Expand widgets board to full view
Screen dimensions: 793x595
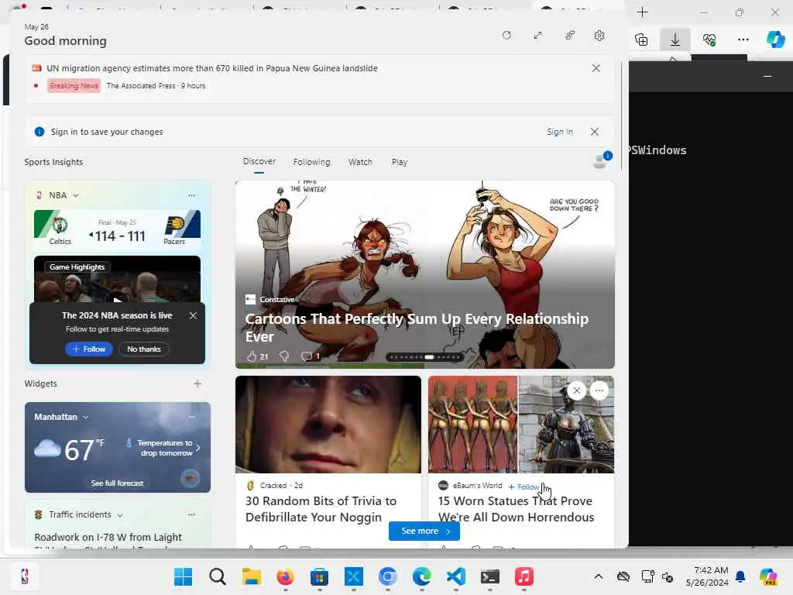538,36
